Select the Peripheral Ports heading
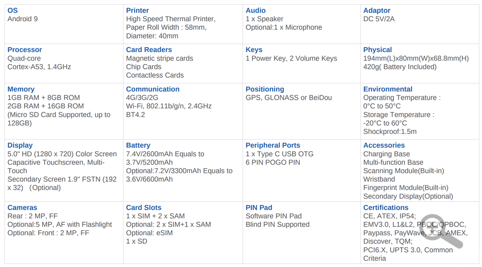 click(273, 146)
